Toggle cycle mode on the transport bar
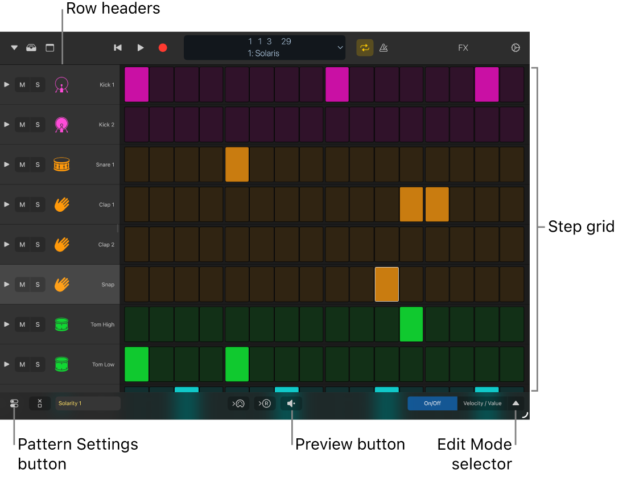Screen dimensions: 631x477 pyautogui.click(x=365, y=48)
